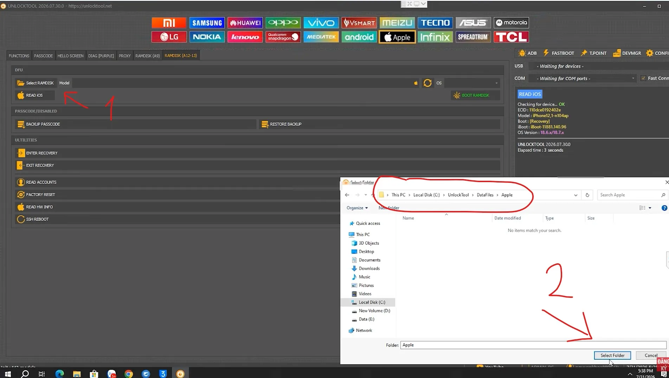
Task: Open the address bar history dropdown
Action: pos(575,195)
